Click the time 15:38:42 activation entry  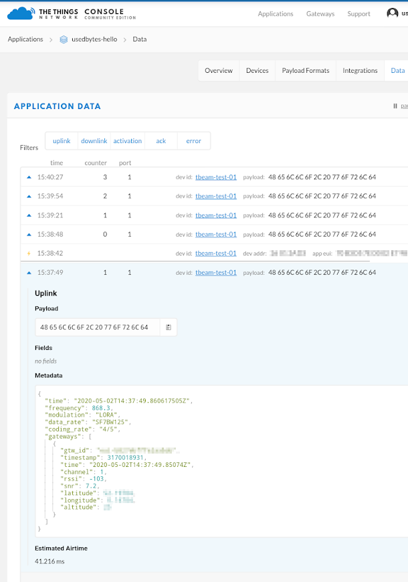(x=50, y=254)
